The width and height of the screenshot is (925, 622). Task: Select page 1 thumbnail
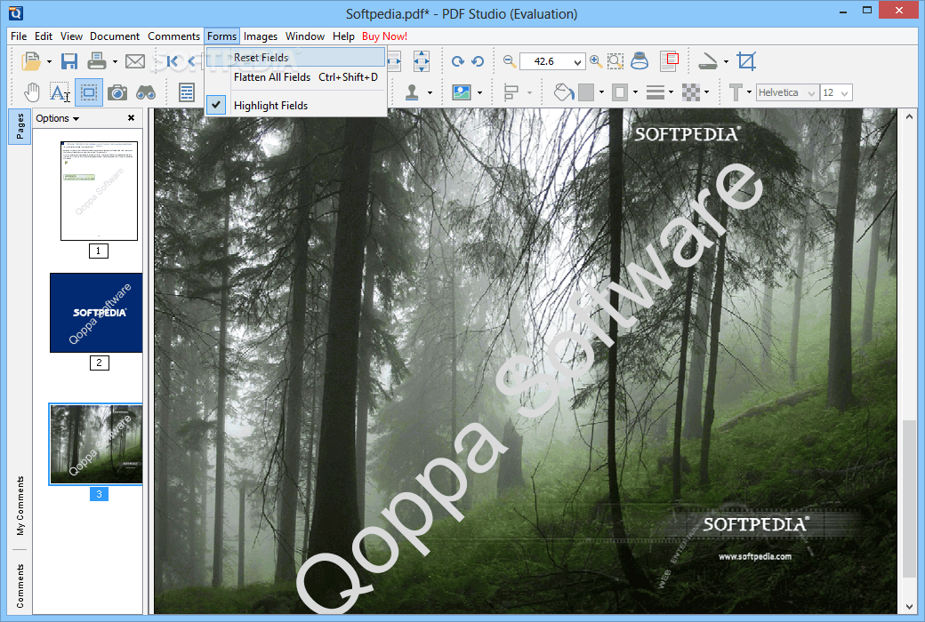(99, 190)
